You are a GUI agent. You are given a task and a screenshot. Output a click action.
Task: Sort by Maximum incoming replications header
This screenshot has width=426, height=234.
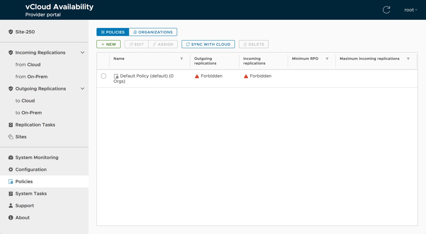370,58
